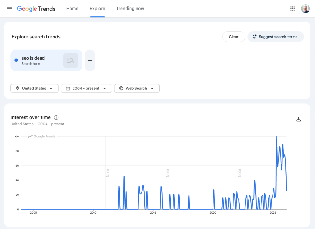Open Interest over time help info icon

click(56, 117)
